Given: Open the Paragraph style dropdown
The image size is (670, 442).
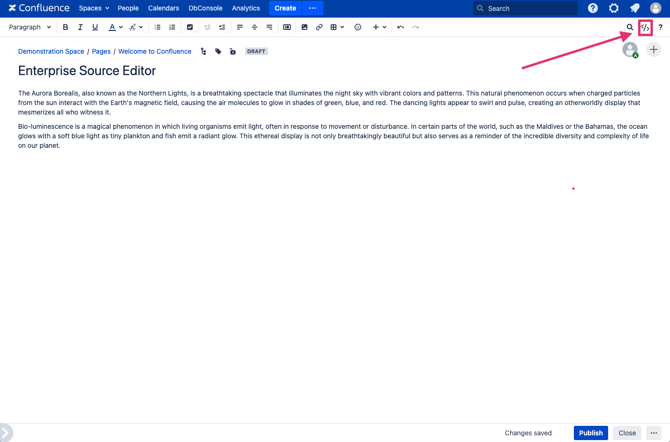Looking at the screenshot, I should pos(30,27).
